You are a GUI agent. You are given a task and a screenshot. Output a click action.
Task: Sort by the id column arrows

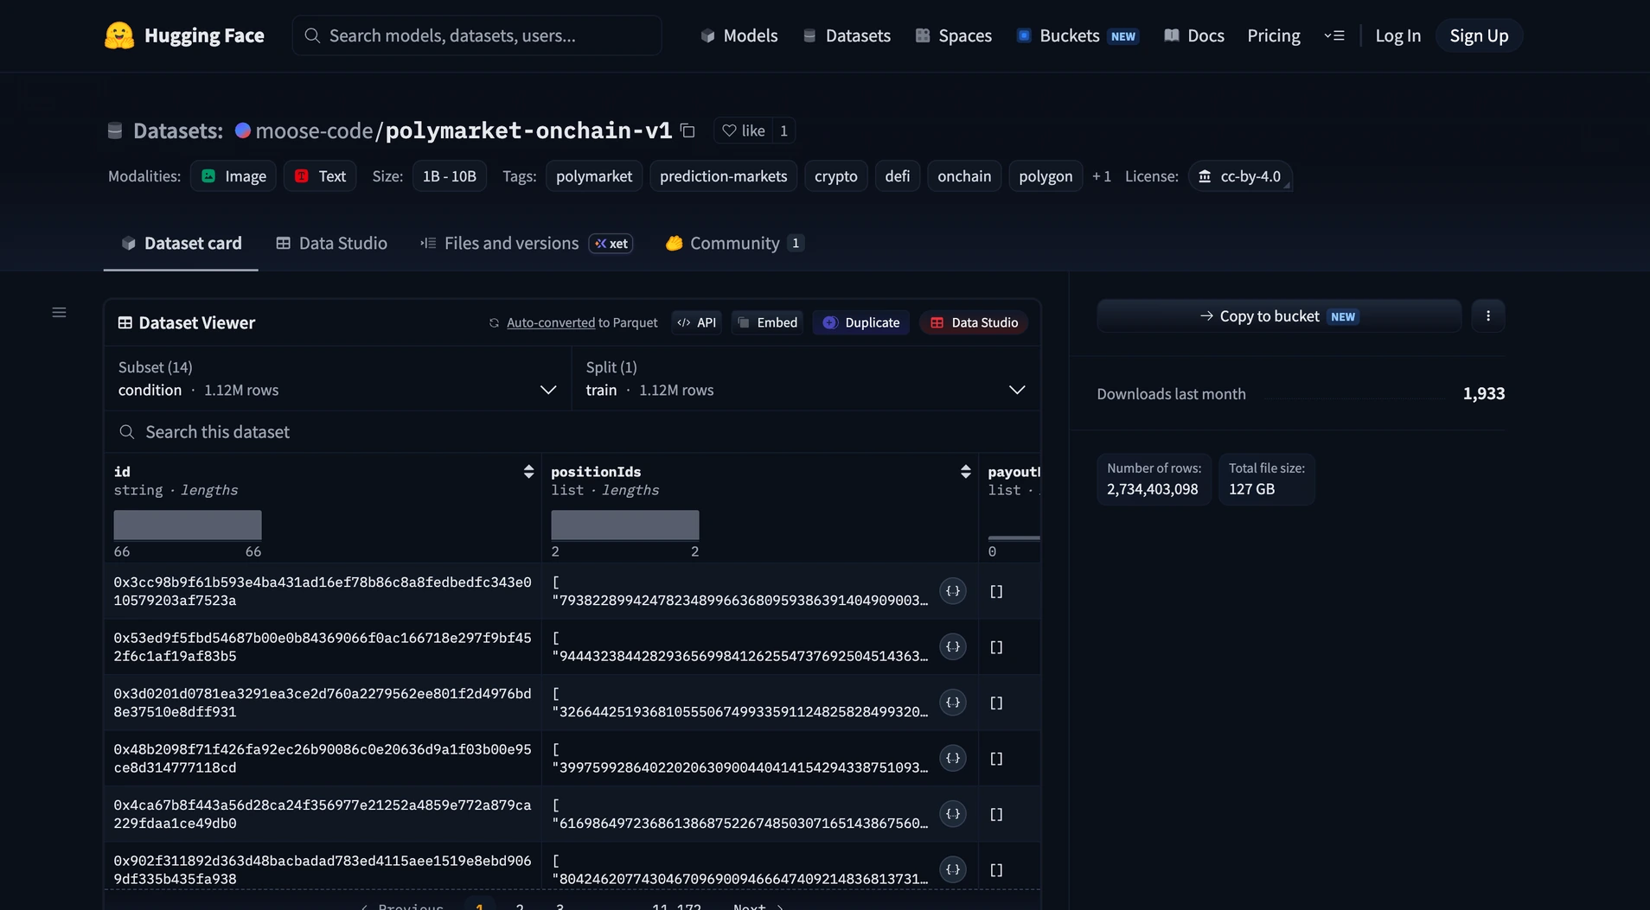coord(528,471)
